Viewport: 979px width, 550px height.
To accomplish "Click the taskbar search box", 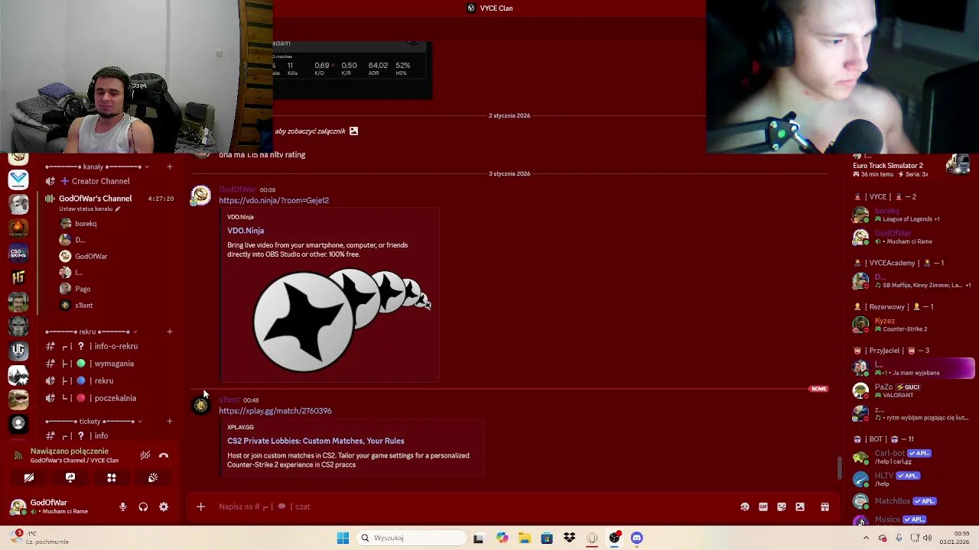I will pos(411,538).
